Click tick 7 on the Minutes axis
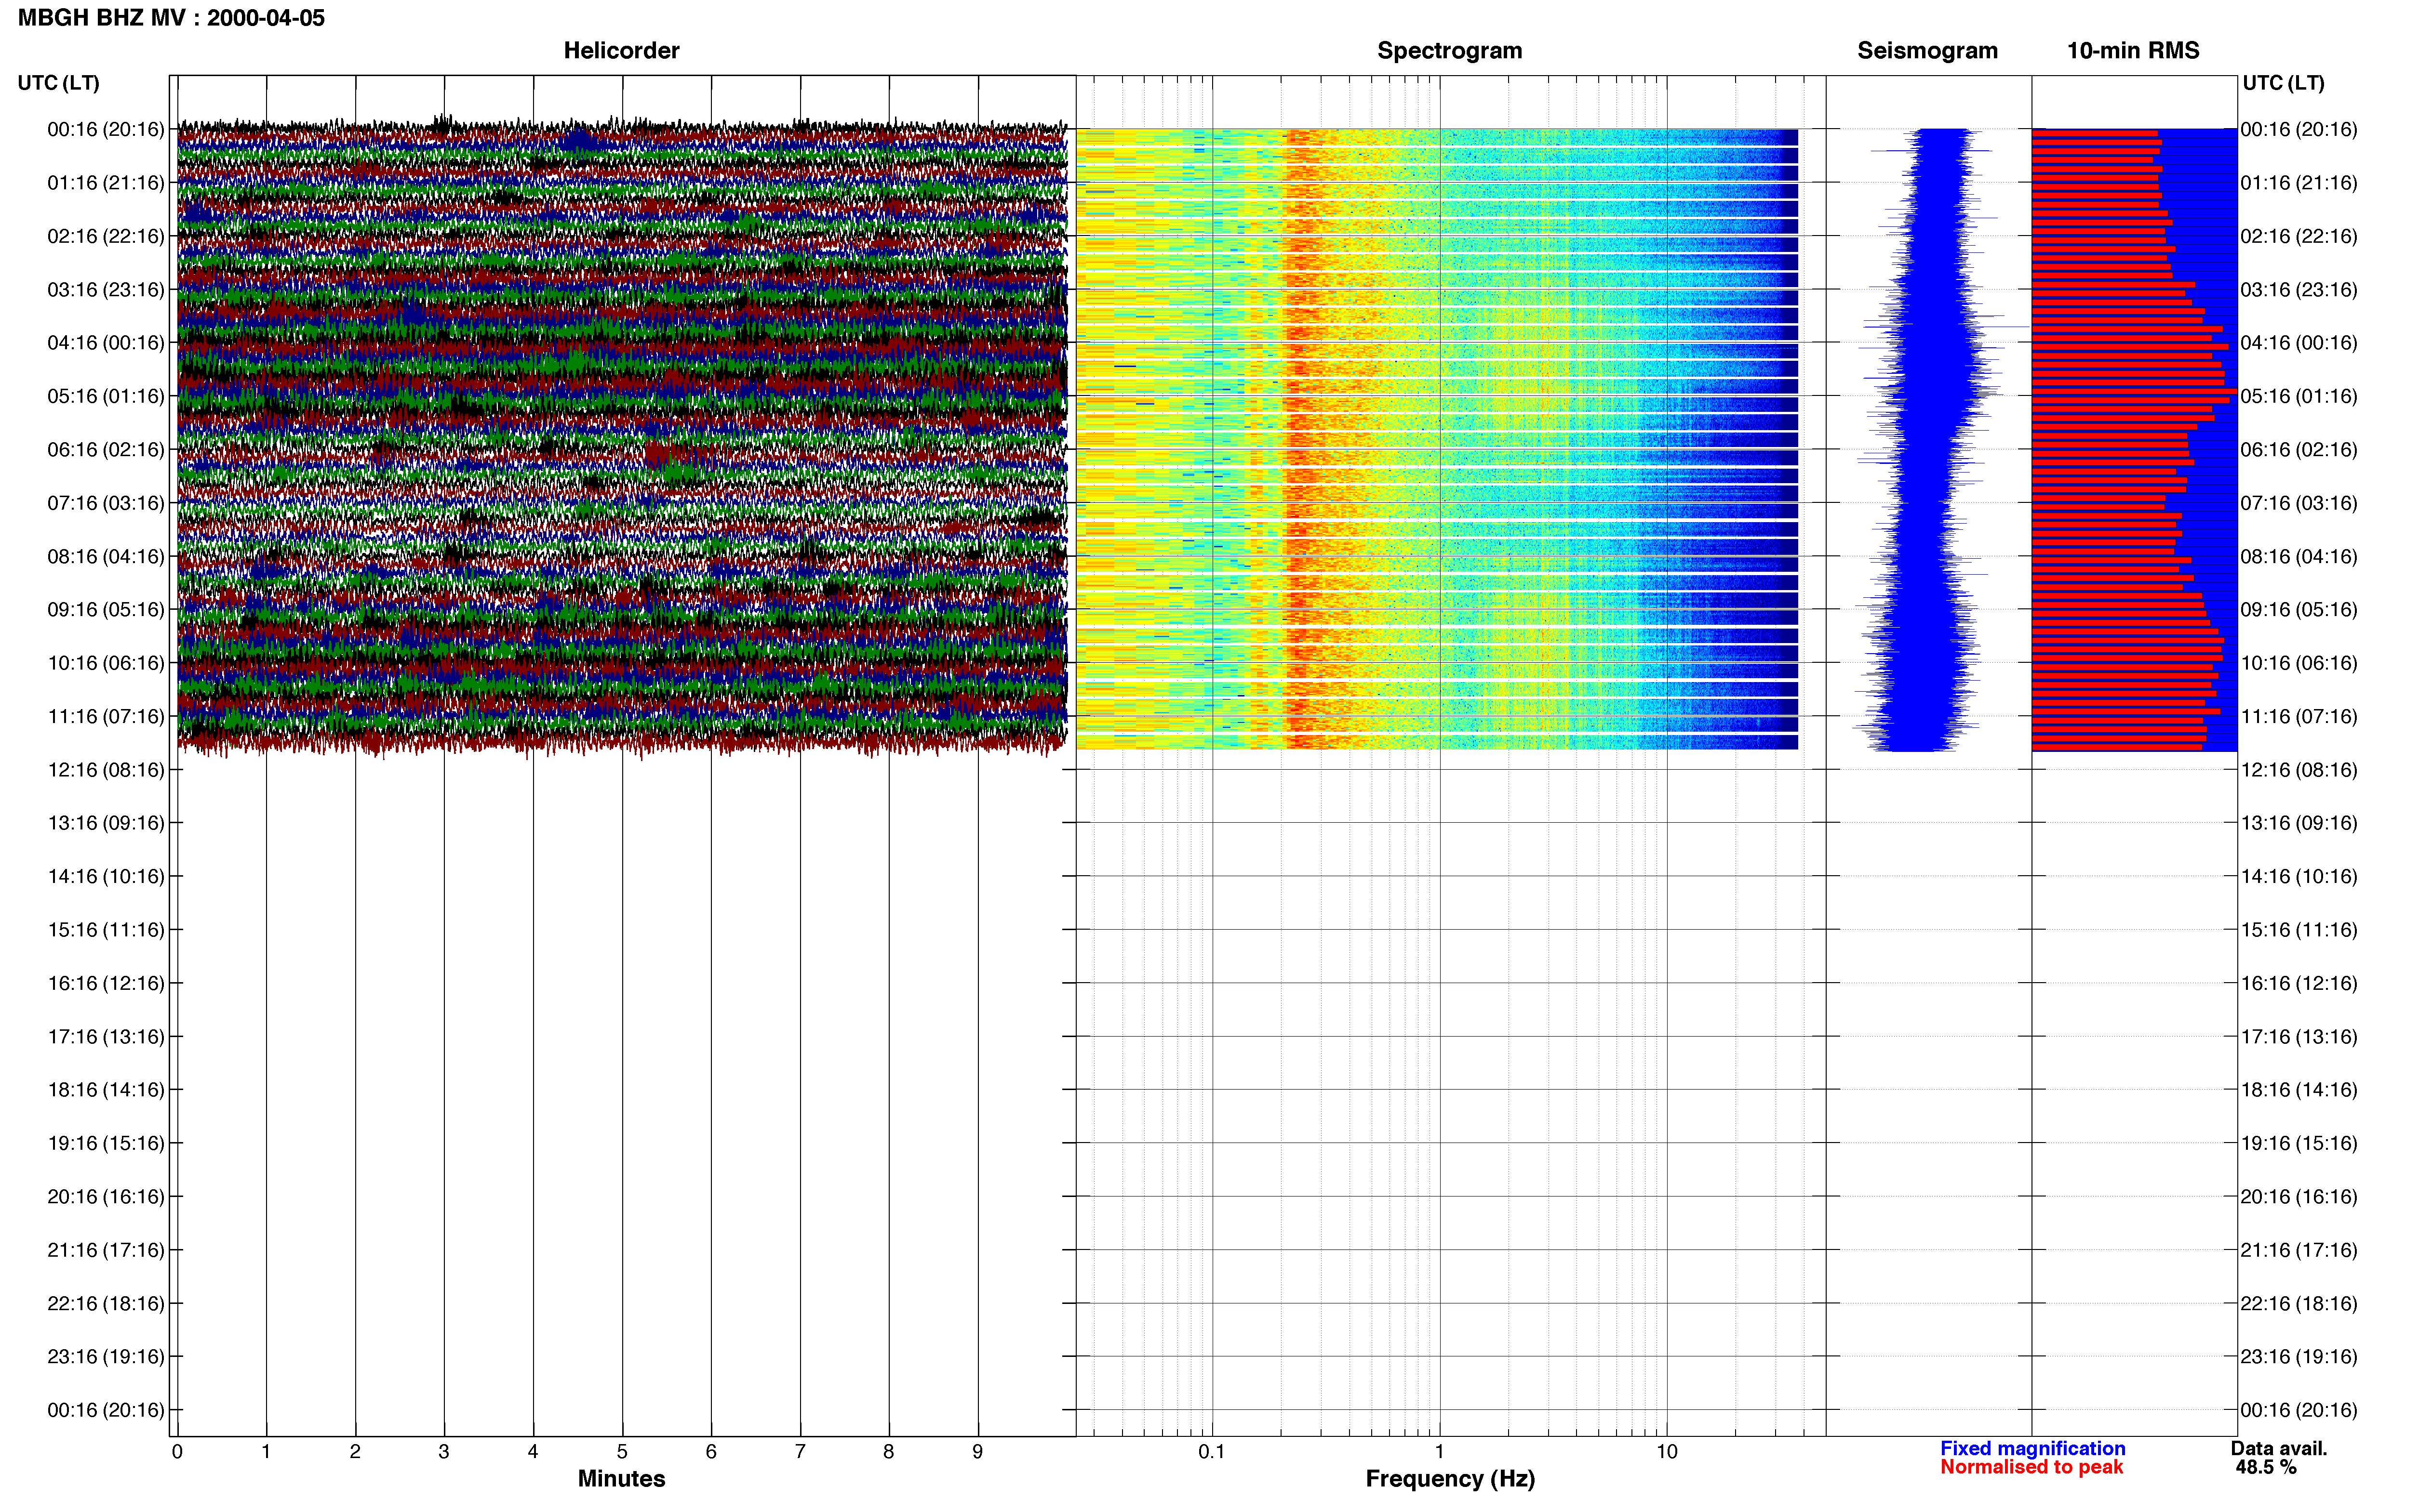The image size is (2419, 1512). [x=801, y=1452]
